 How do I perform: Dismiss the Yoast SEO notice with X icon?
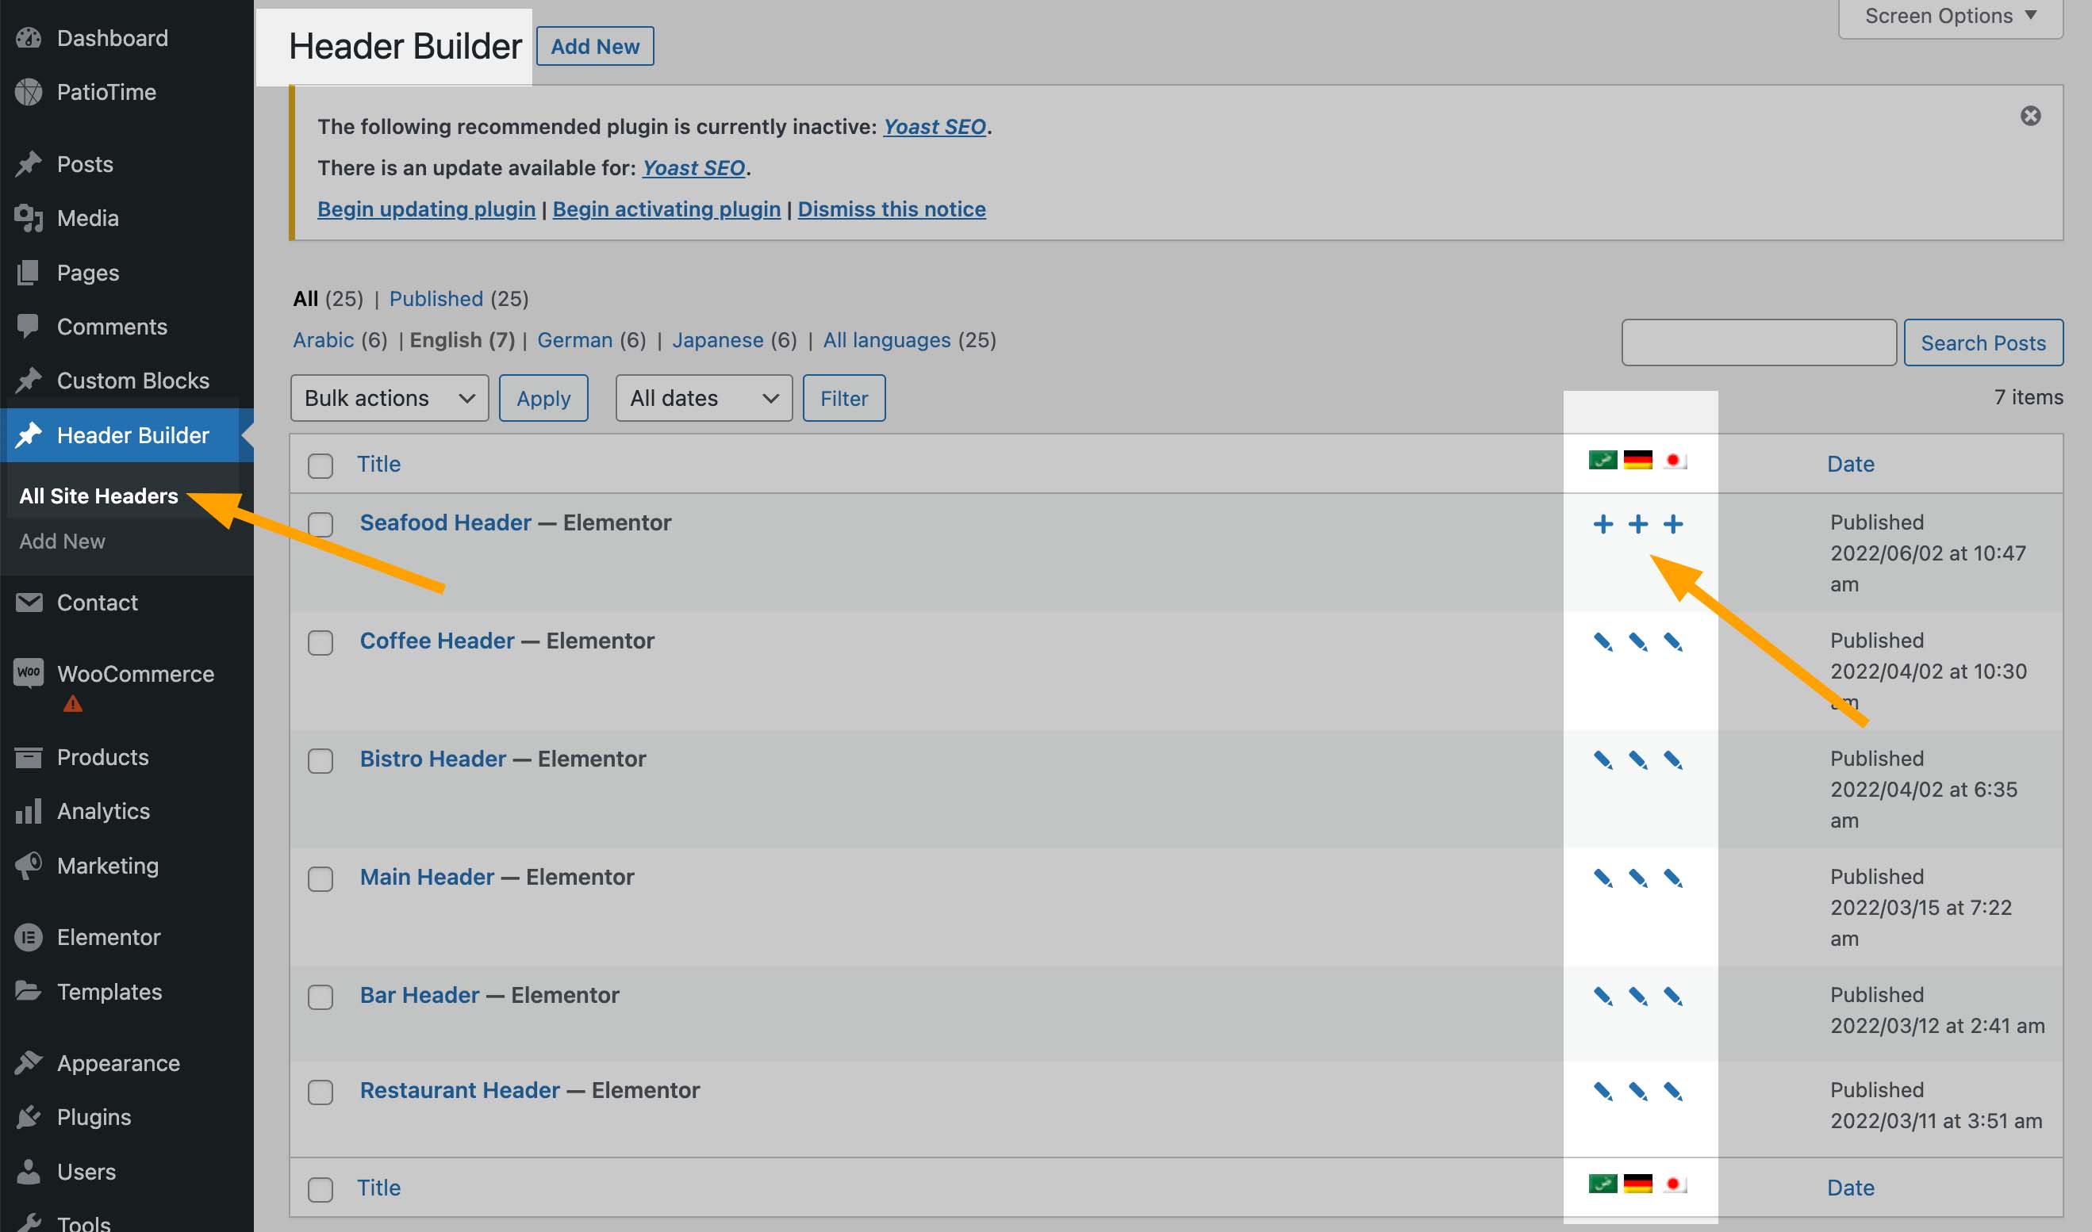pos(2031,116)
